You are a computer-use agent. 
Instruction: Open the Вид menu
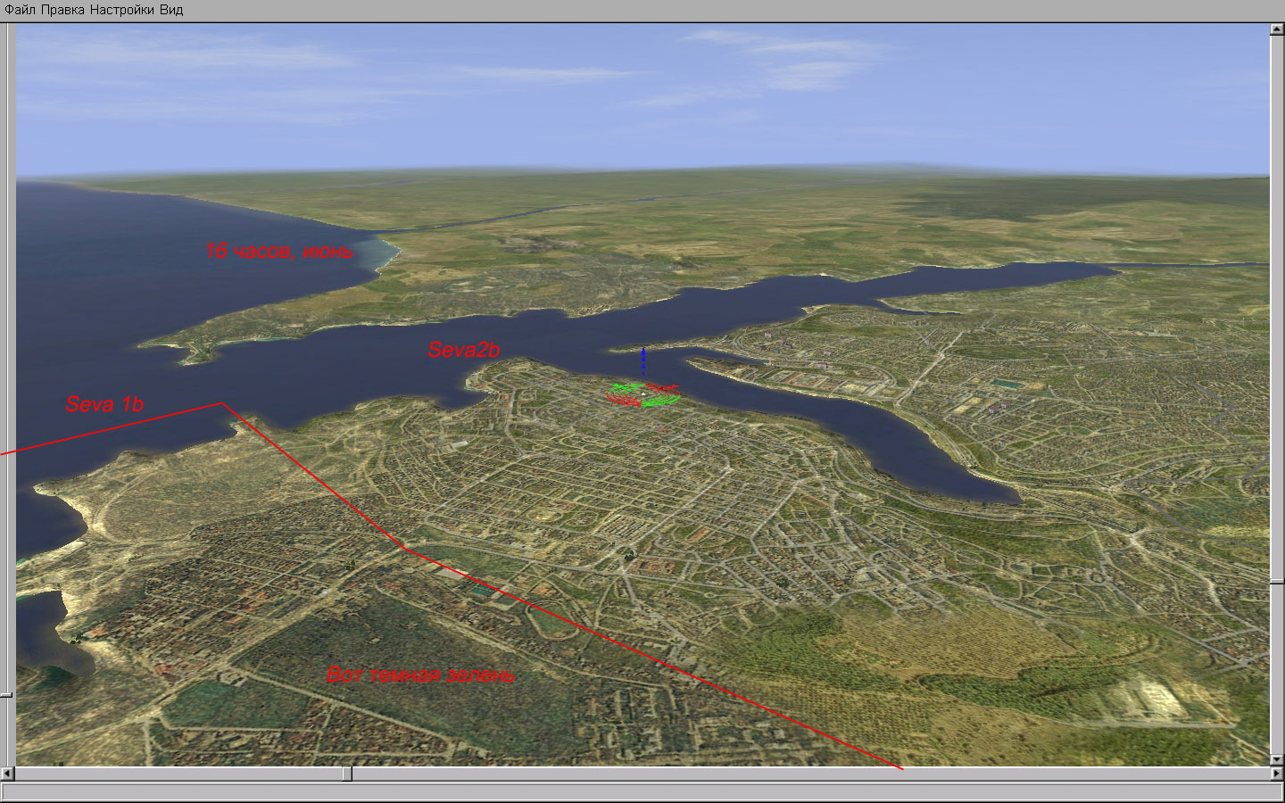pos(171,10)
